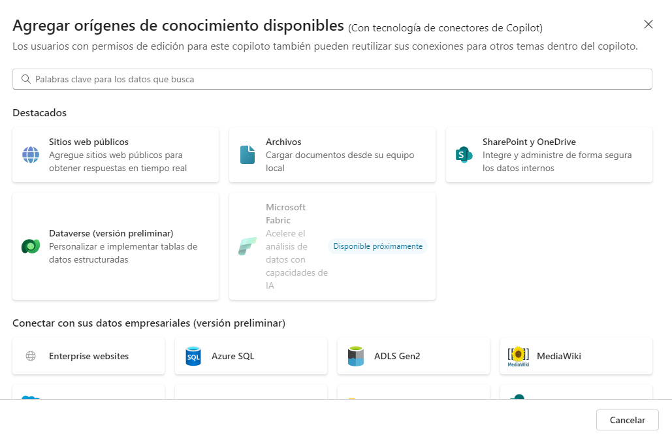This screenshot has height=435, width=672.
Task: Click the Microsoft Fabric icon
Action: pos(248,246)
